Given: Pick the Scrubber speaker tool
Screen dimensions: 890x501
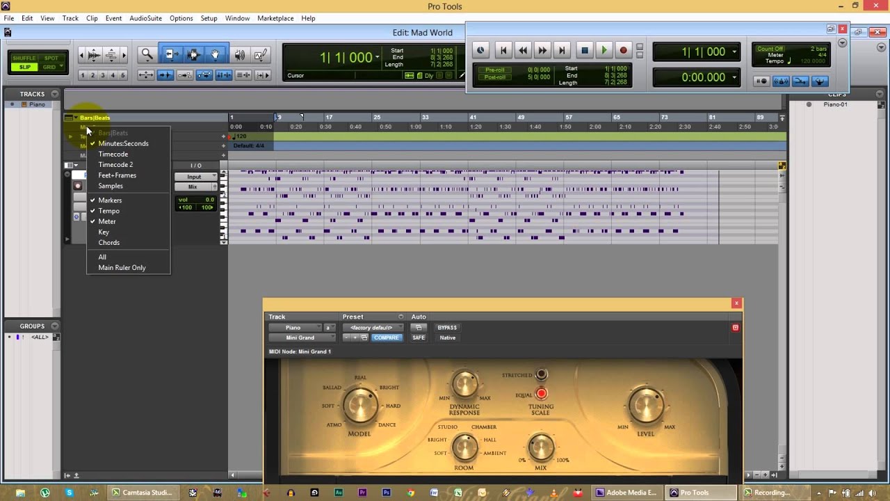Looking at the screenshot, I should (240, 54).
